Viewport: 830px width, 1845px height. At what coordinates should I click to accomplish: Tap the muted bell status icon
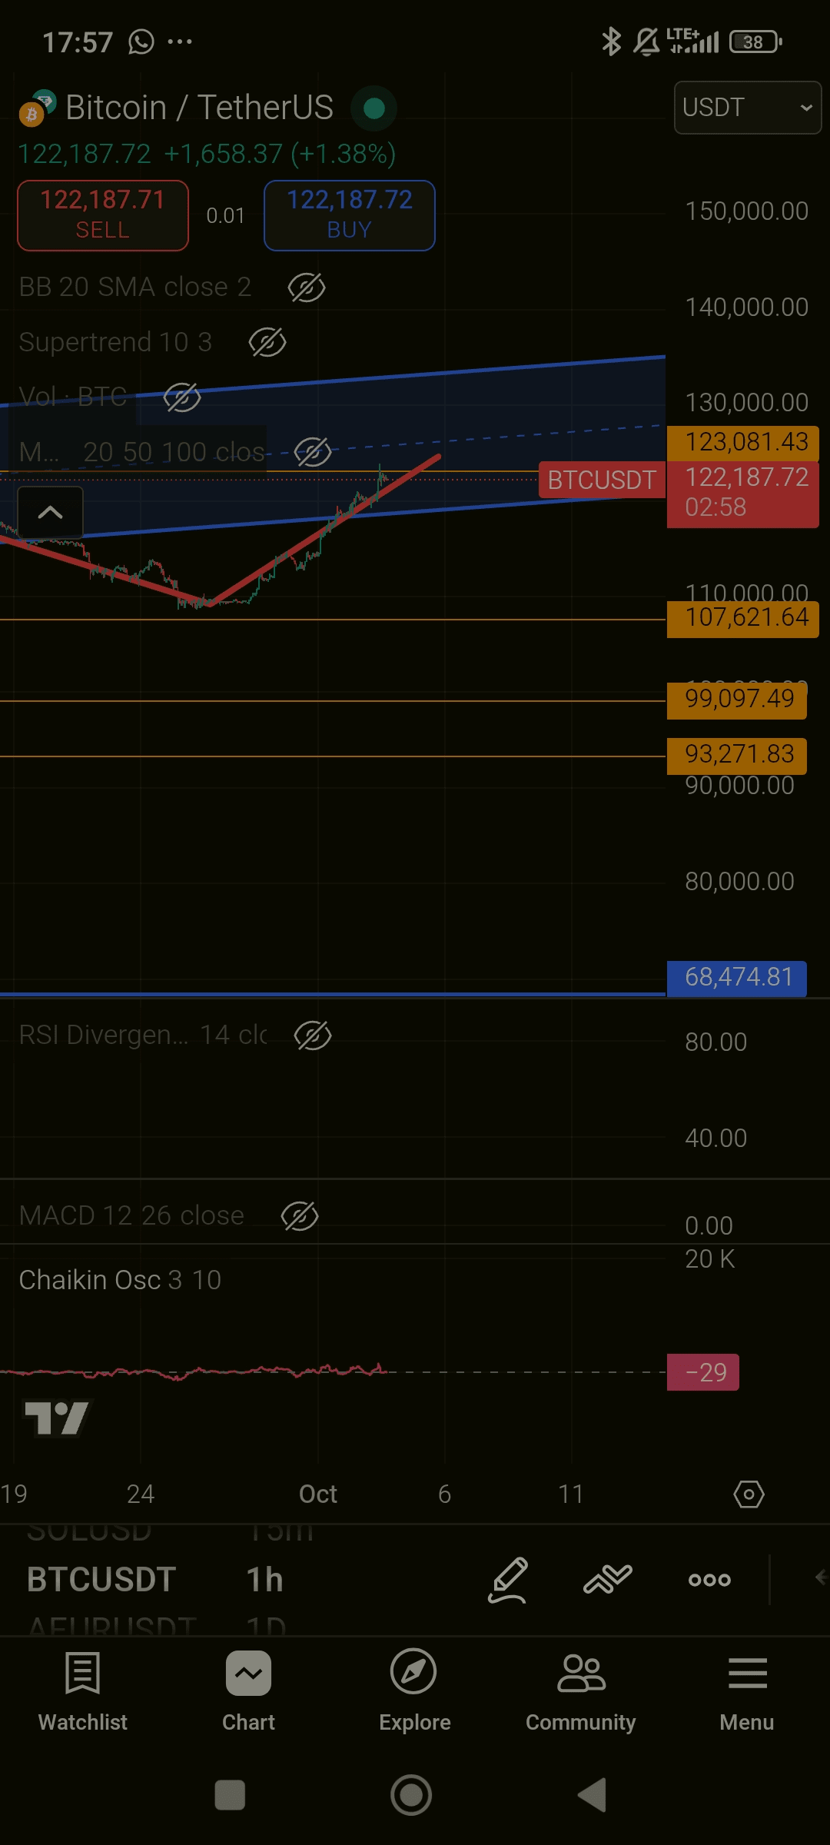coord(646,42)
